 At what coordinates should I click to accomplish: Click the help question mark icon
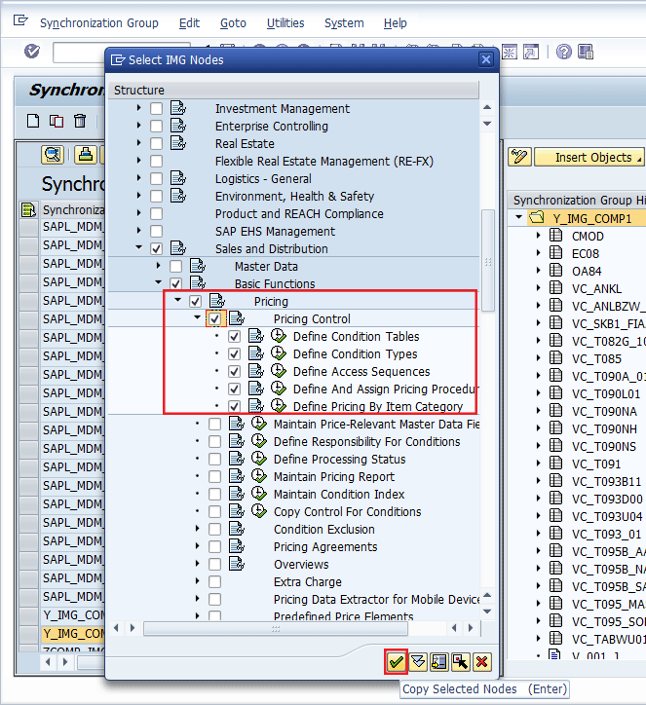(564, 52)
